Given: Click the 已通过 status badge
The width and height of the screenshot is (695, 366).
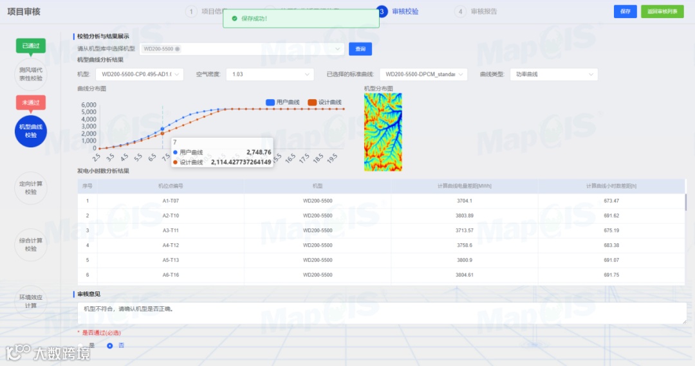Looking at the screenshot, I should coord(31,46).
